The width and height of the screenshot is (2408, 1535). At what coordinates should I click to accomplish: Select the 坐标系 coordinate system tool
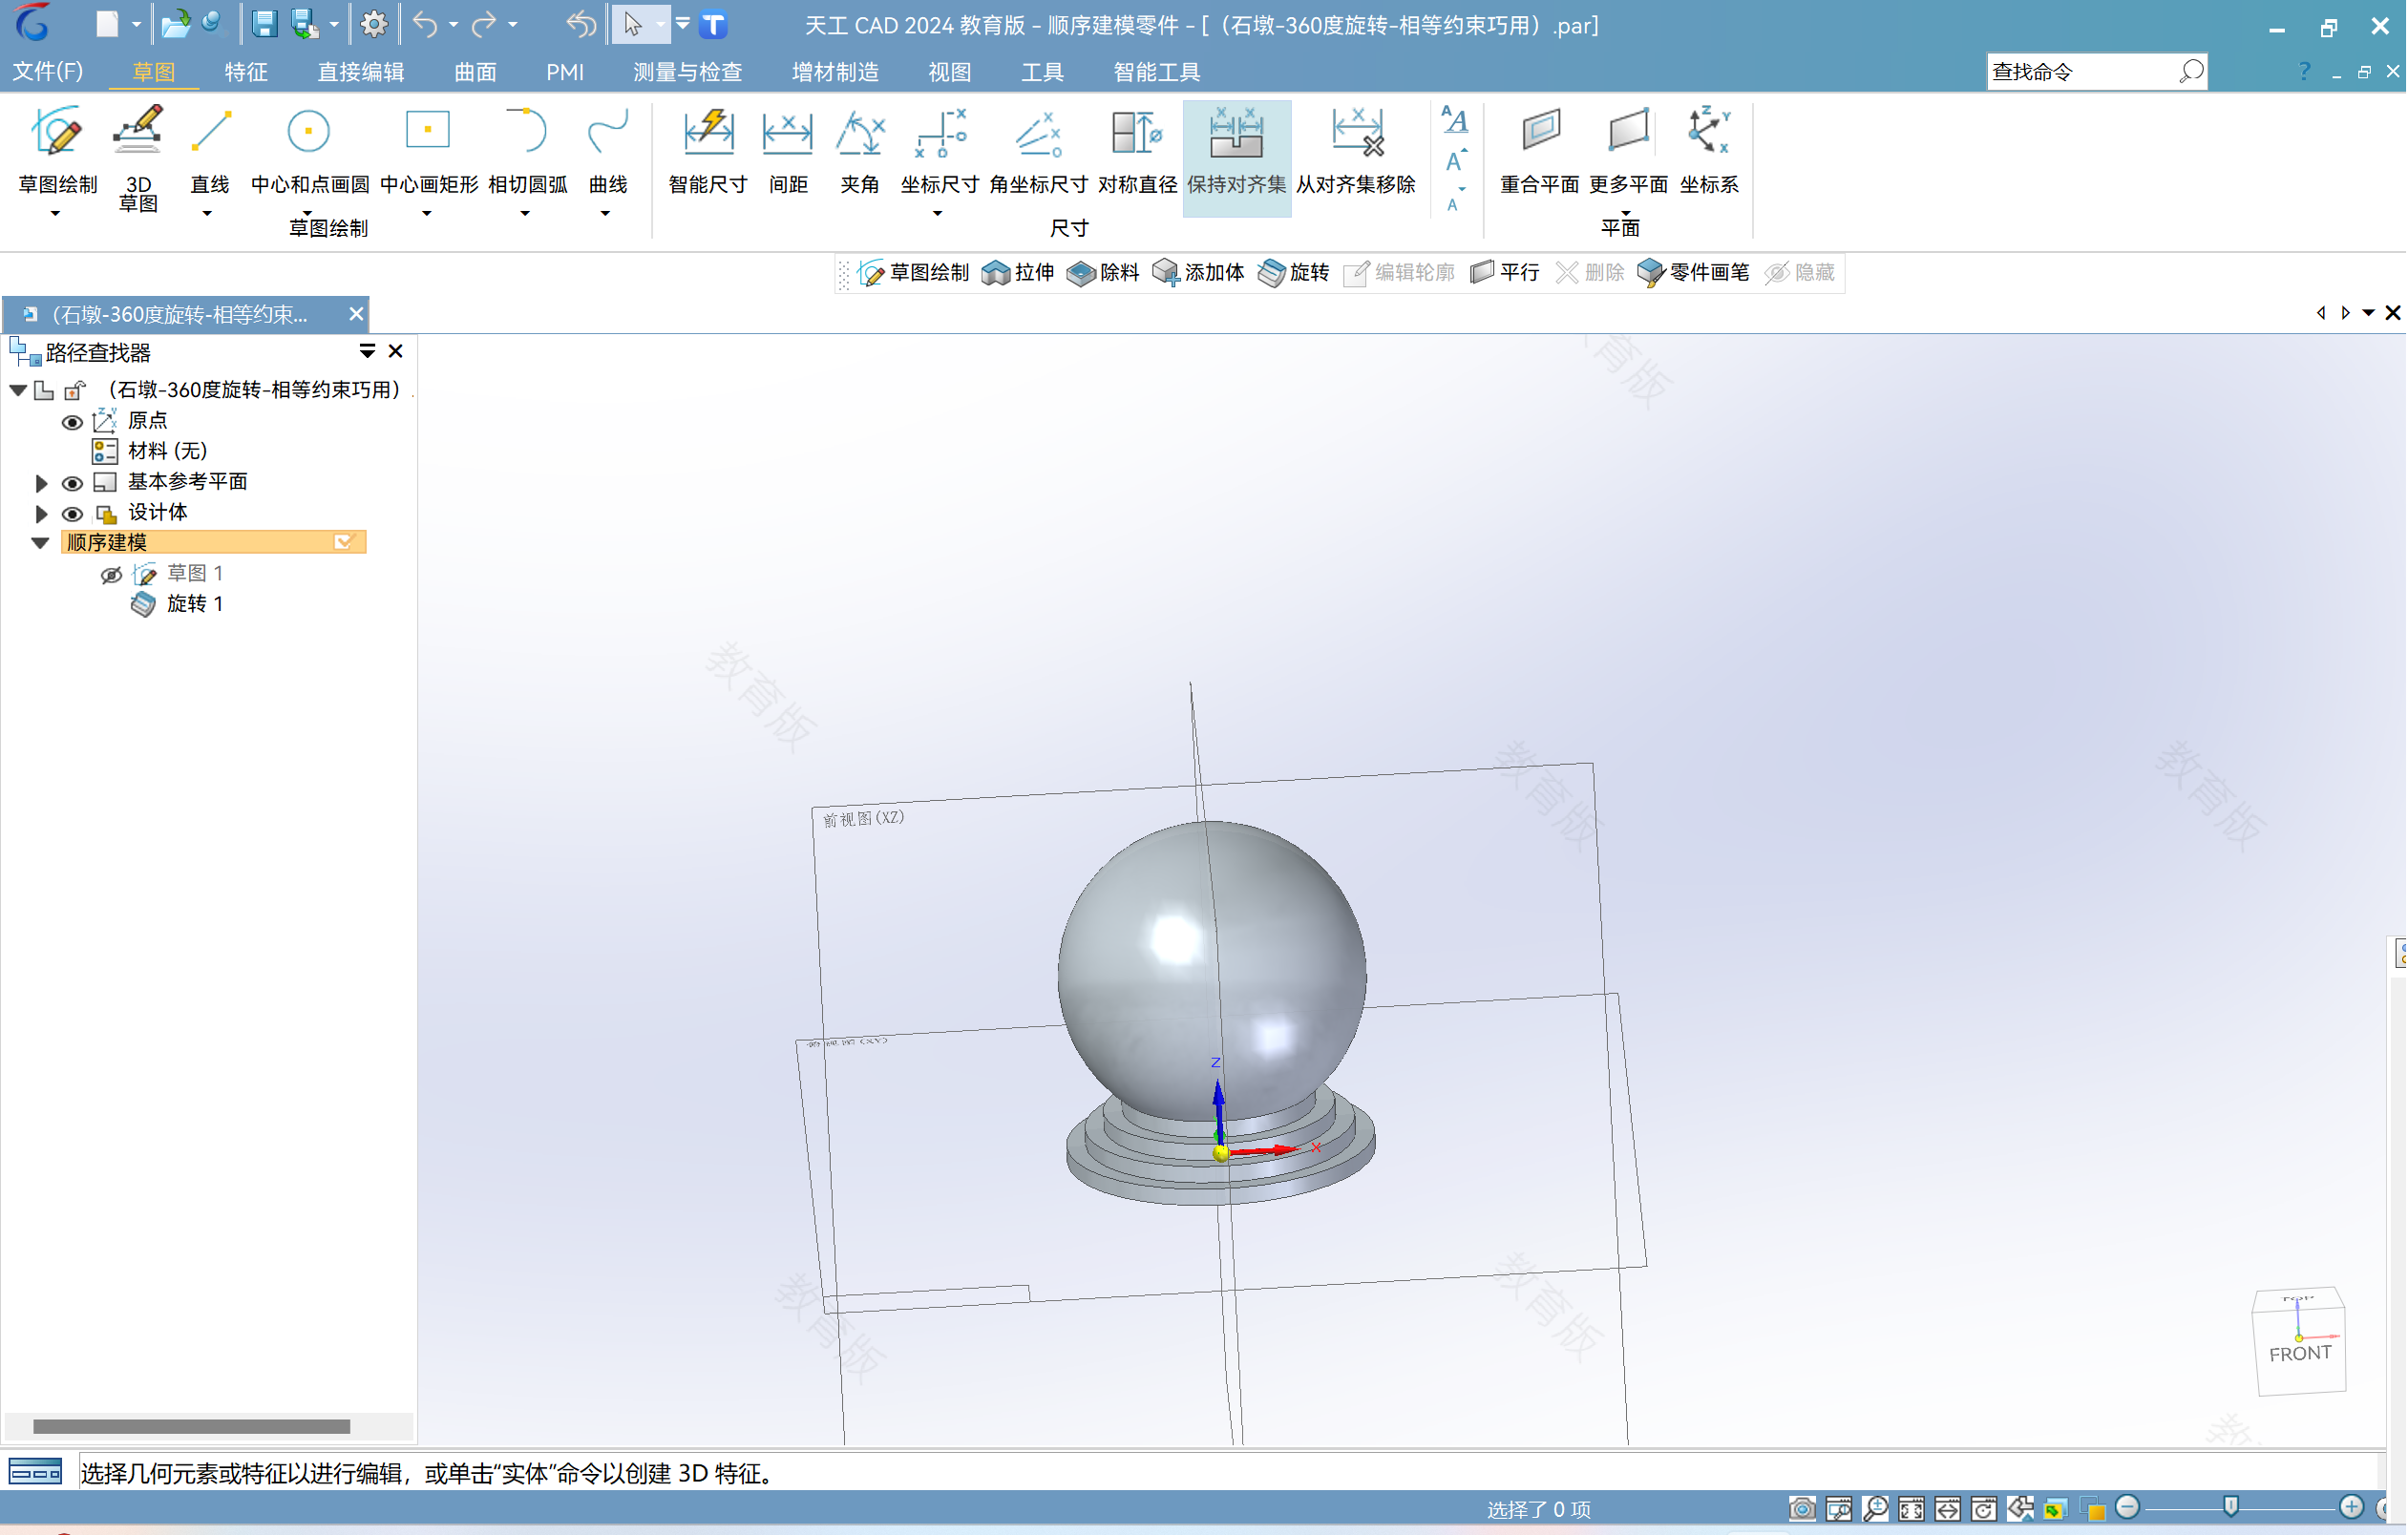click(x=1708, y=150)
